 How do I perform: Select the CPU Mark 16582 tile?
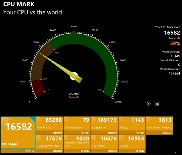[x=18, y=133]
